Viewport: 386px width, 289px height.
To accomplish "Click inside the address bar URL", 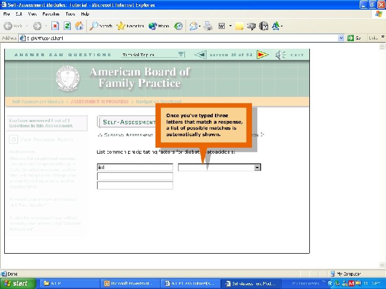I will click(178, 38).
